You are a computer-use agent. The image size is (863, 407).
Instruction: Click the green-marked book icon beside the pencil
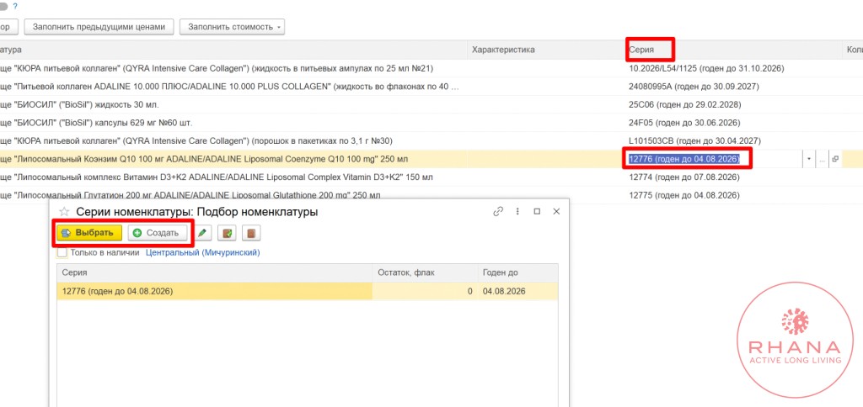click(227, 233)
